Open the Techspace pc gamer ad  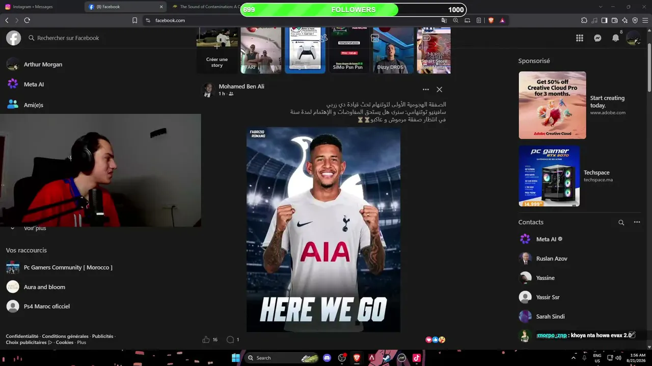pos(549,176)
